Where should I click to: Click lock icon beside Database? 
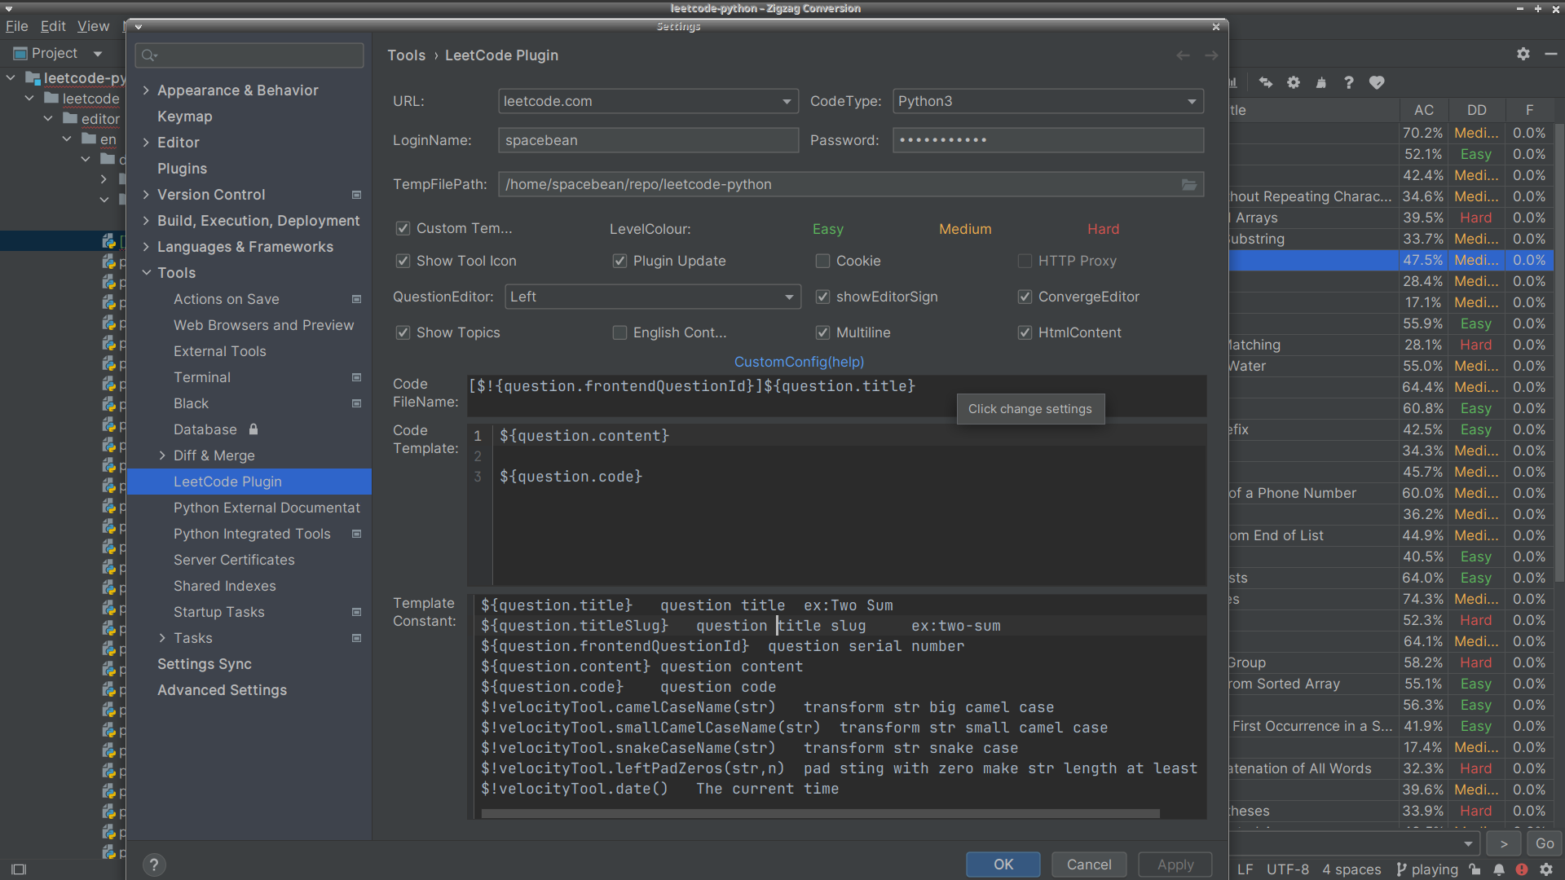point(253,429)
